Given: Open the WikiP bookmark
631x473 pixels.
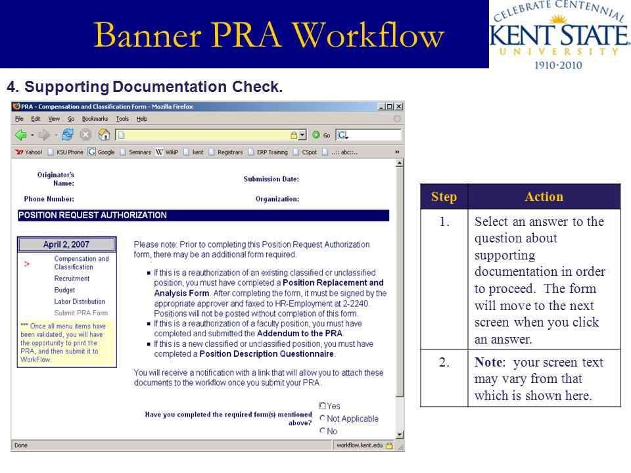Looking at the screenshot, I should pos(167,152).
